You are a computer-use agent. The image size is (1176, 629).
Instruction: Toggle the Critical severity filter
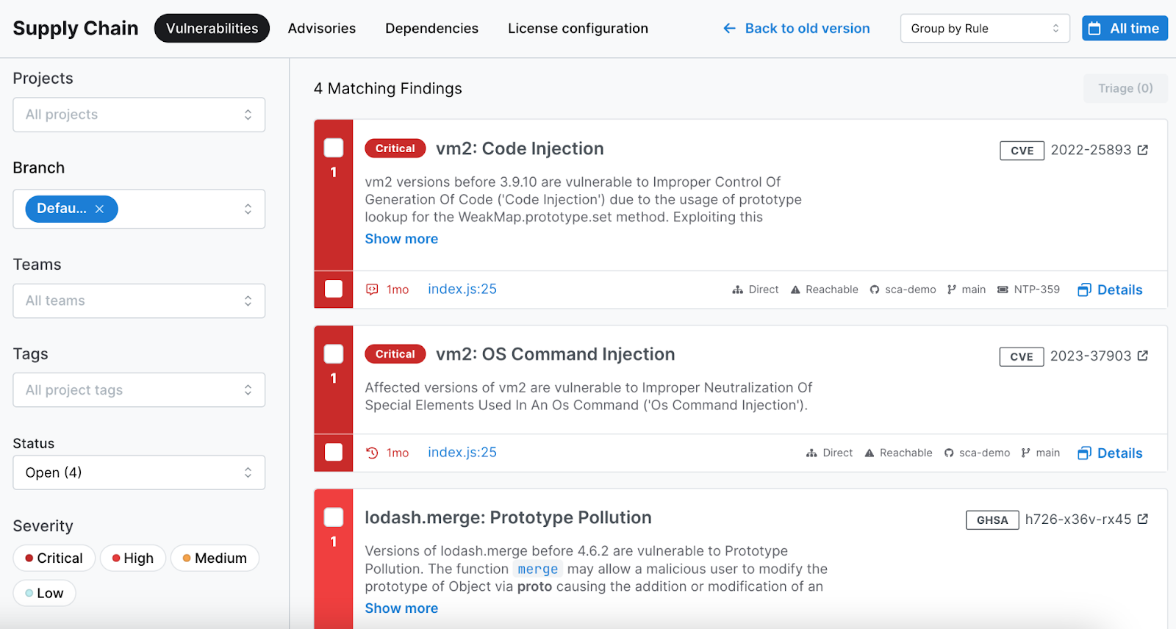(x=54, y=558)
